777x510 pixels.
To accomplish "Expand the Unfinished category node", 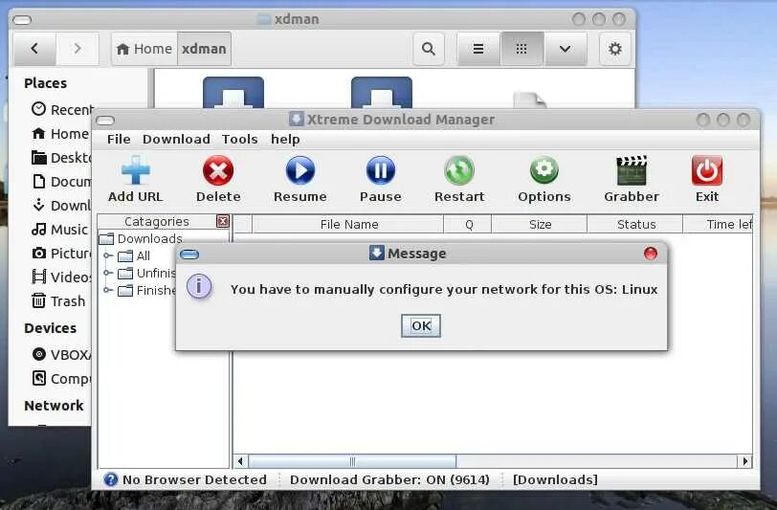I will pyautogui.click(x=108, y=273).
